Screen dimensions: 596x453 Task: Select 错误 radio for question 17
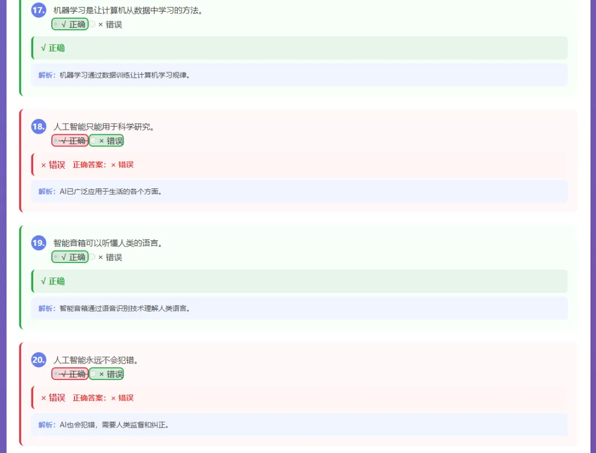pos(92,24)
